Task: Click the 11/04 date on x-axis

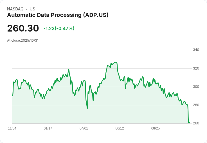Action: pos(12,128)
